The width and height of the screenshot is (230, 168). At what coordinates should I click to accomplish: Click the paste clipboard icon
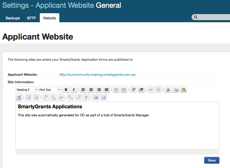pyautogui.click(x=184, y=90)
